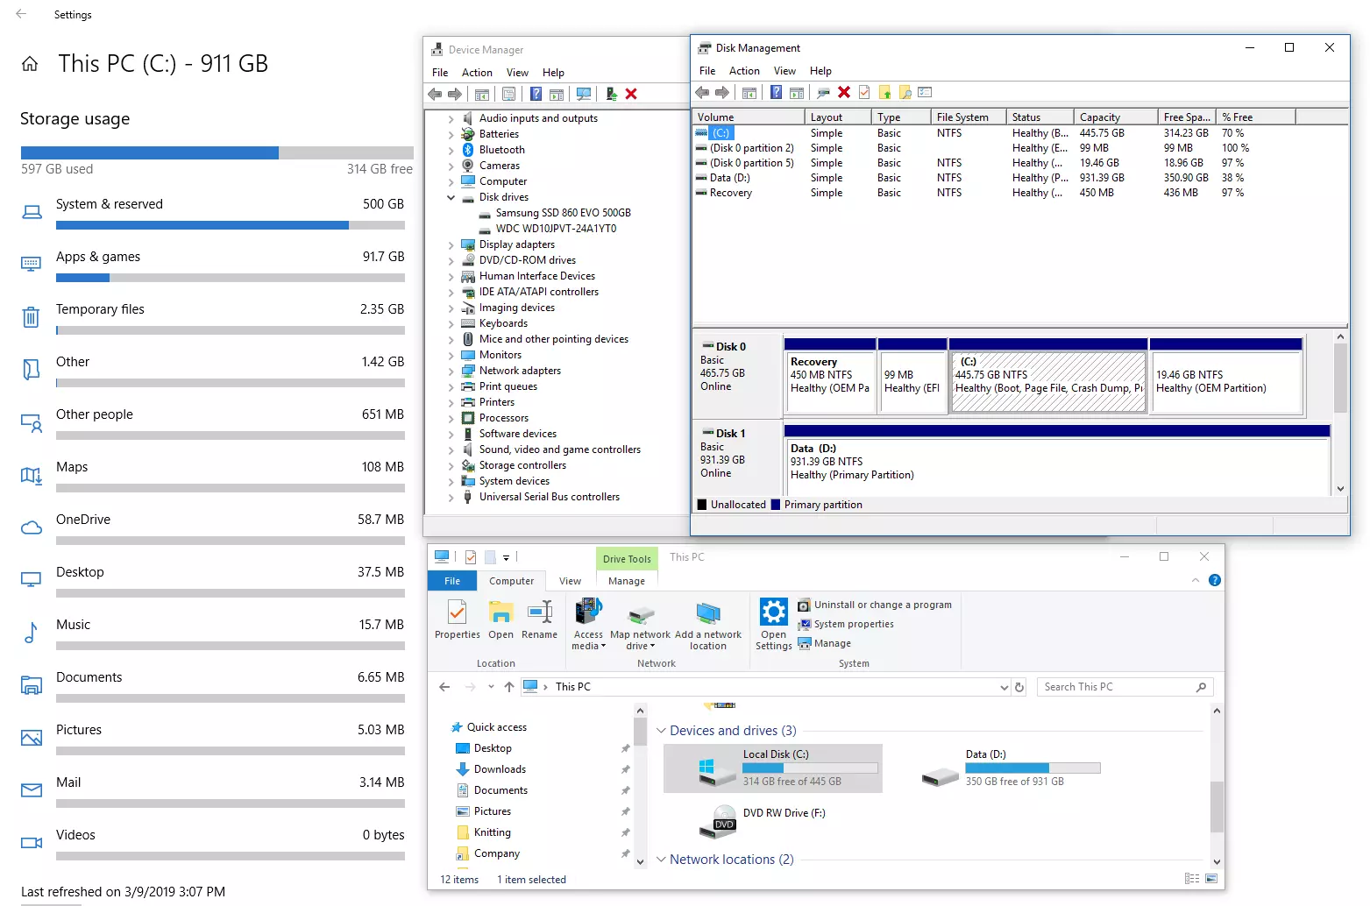Open Apps & games storage category

pos(213,265)
